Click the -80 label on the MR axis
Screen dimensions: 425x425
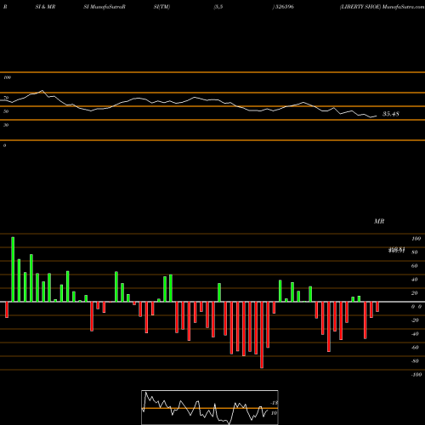point(415,361)
